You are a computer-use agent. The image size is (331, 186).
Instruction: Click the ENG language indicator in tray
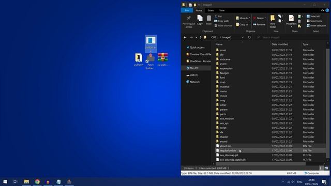pyautogui.click(x=299, y=181)
